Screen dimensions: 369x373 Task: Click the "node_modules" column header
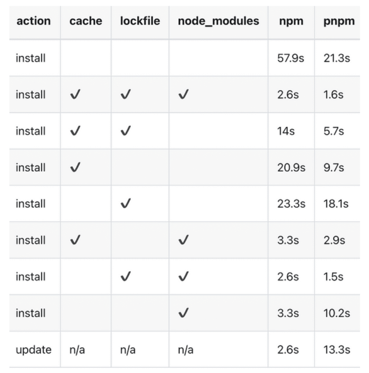pyautogui.click(x=218, y=21)
